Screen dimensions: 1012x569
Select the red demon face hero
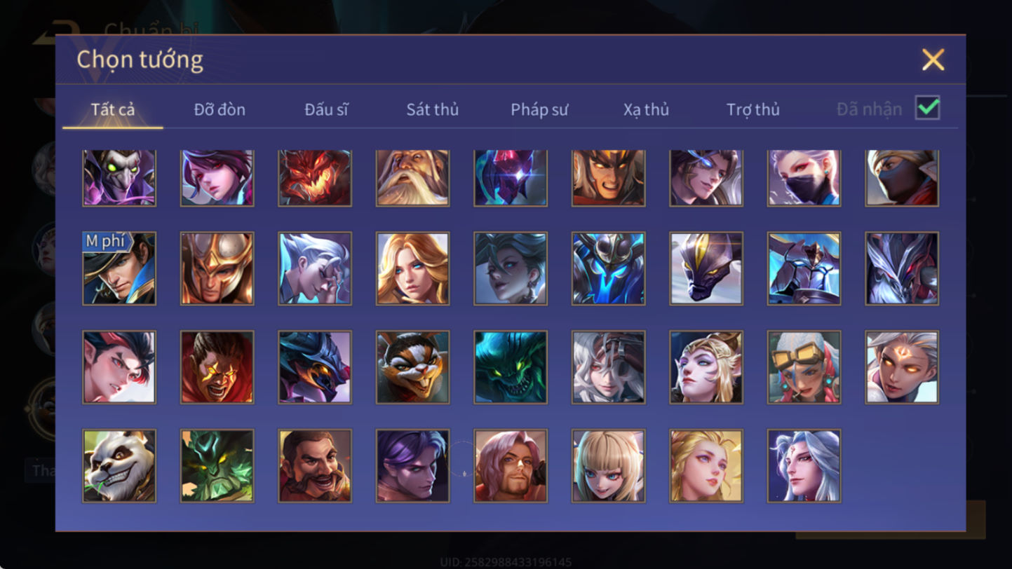[x=315, y=178]
